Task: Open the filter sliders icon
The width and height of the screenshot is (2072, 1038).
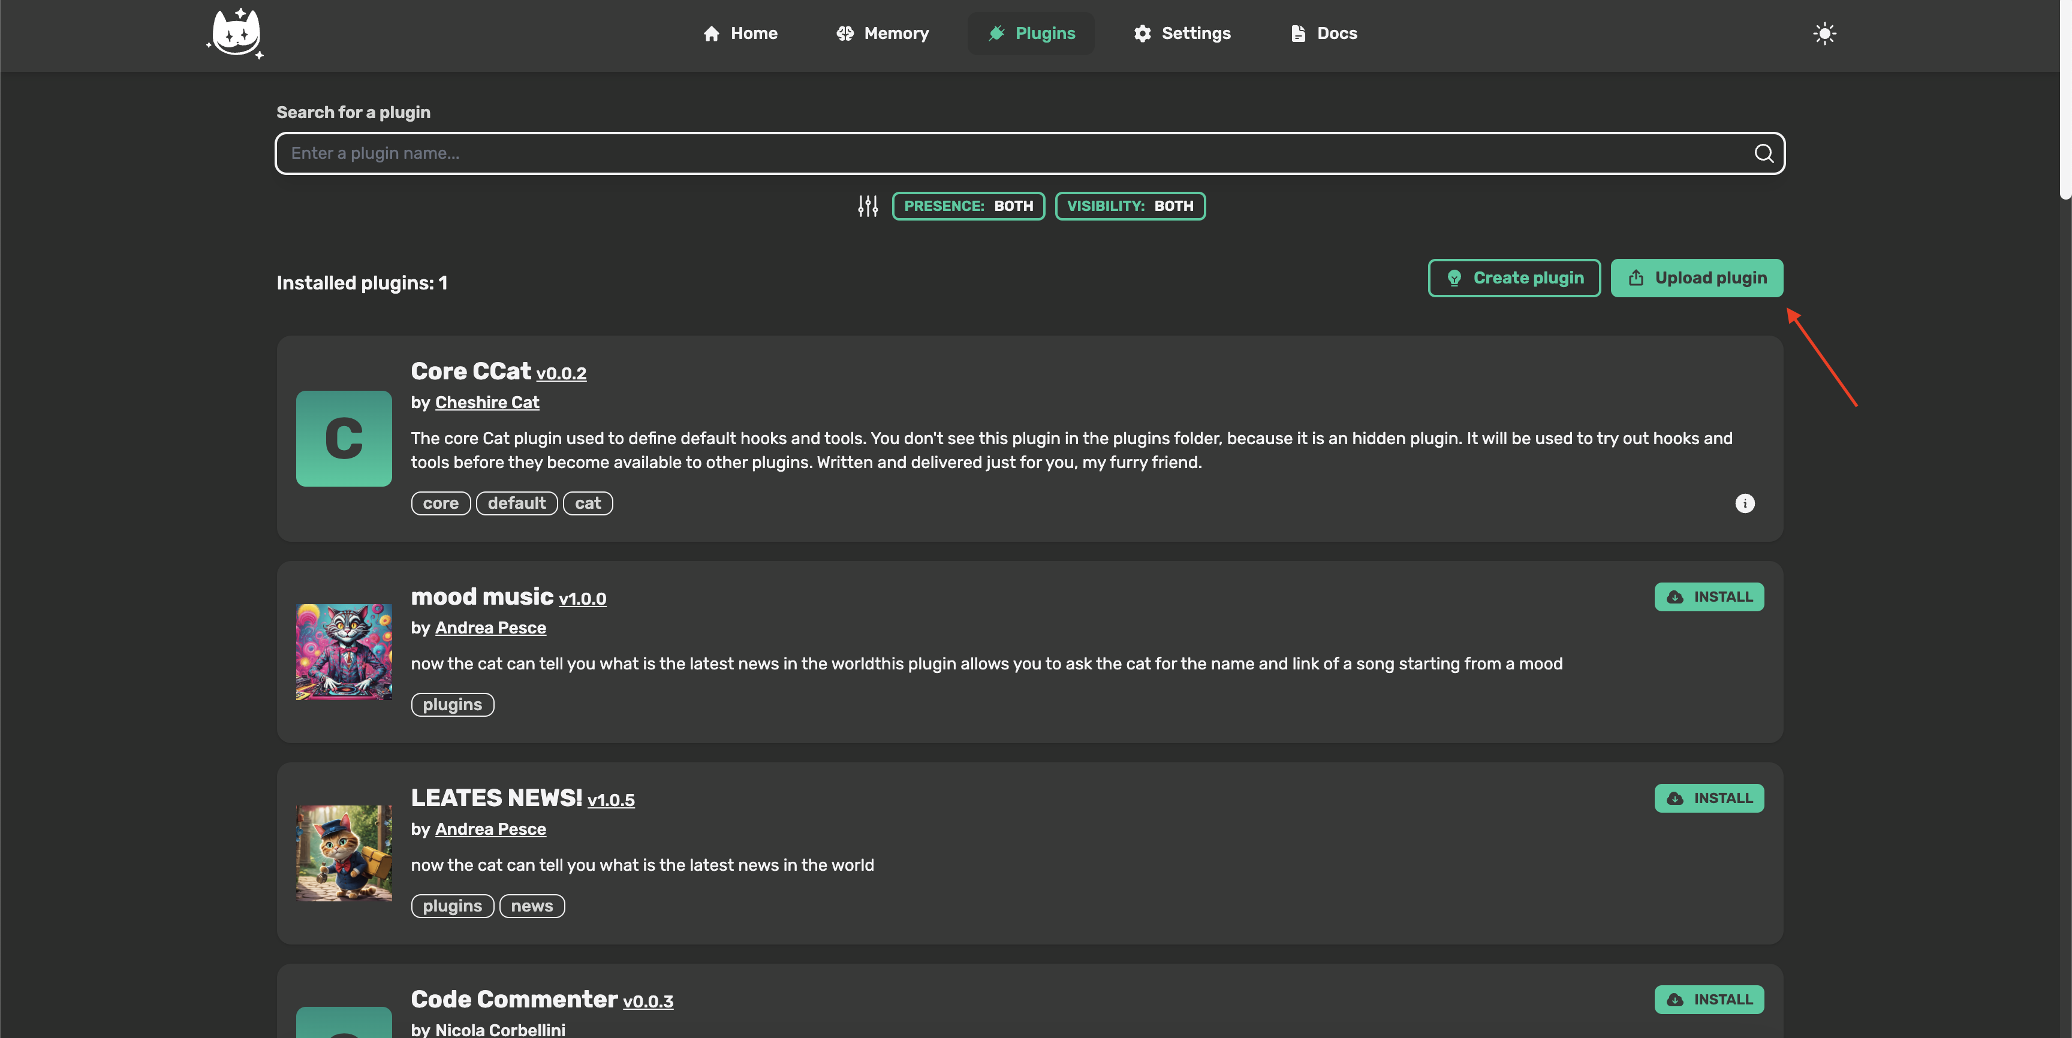Action: [x=868, y=207]
